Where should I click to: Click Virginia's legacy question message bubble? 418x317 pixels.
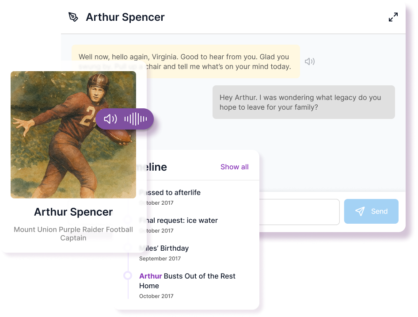click(304, 102)
